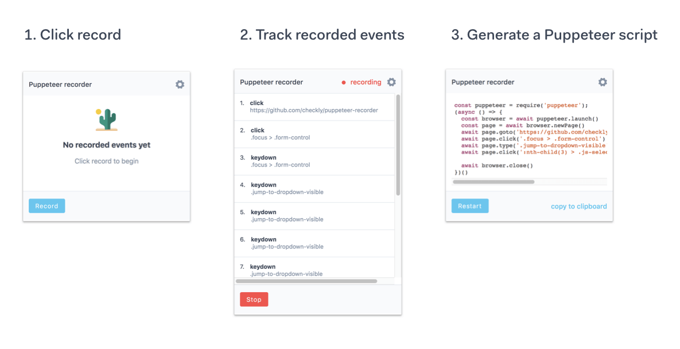Image resolution: width=680 pixels, height=349 pixels.
Task: Open settings gear in first recorder panel
Action: point(180,84)
